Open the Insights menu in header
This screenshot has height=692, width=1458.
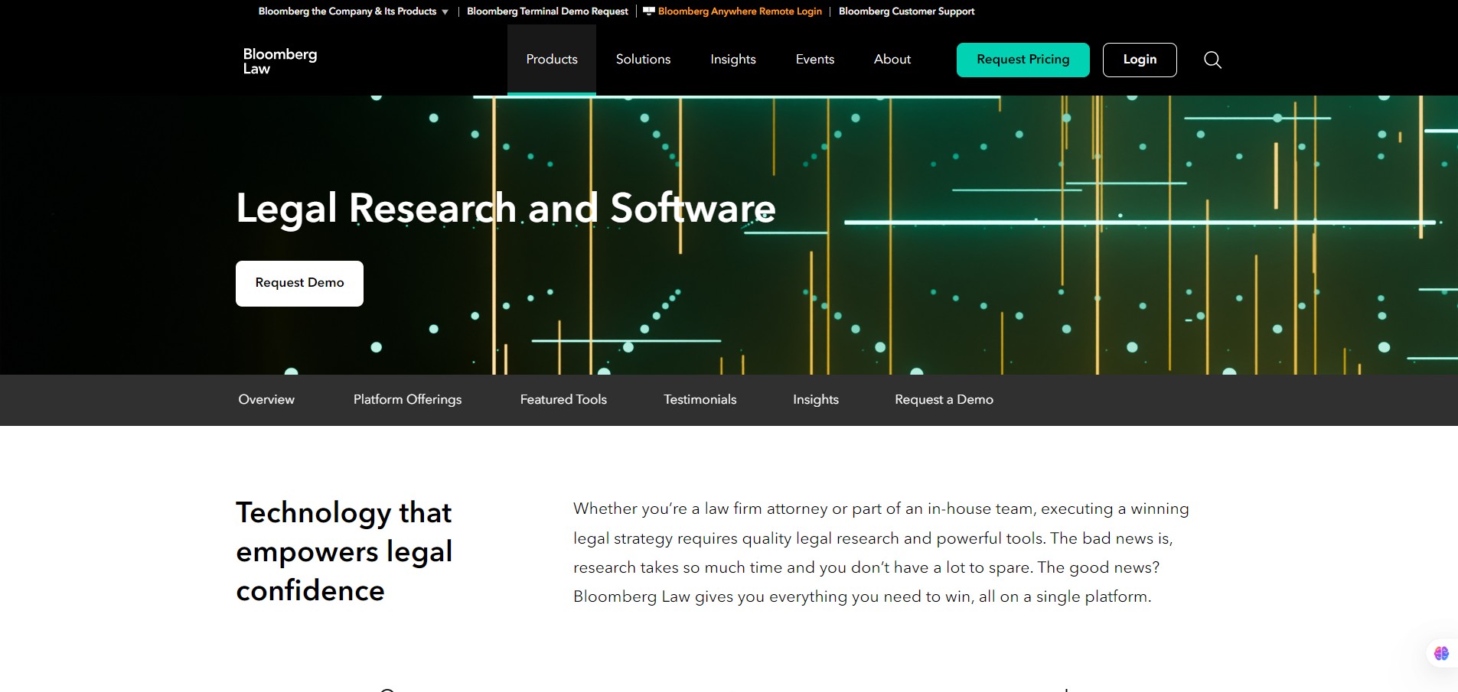(733, 60)
